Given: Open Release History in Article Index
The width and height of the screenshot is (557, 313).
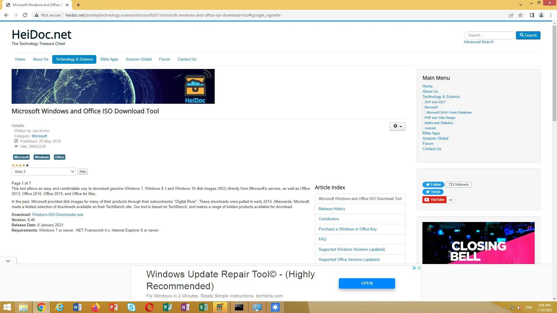Looking at the screenshot, I should pyautogui.click(x=332, y=209).
